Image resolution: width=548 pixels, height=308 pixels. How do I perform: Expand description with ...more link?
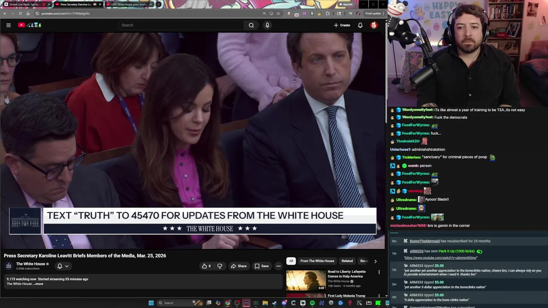click(38, 284)
